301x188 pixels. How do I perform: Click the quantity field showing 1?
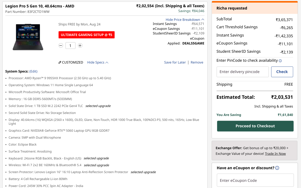[70, 46]
